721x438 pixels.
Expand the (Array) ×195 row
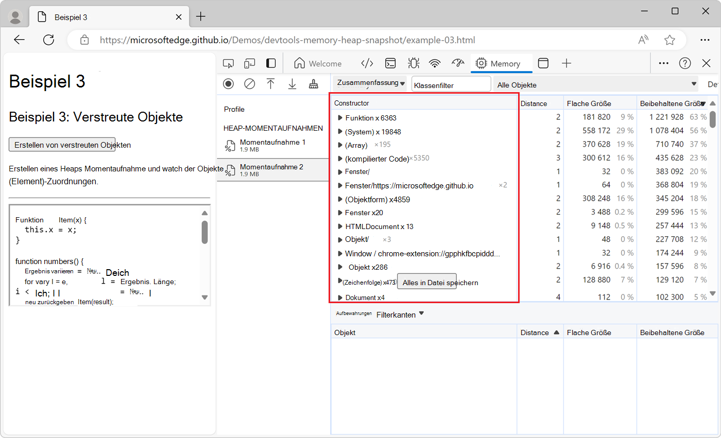[x=340, y=145]
